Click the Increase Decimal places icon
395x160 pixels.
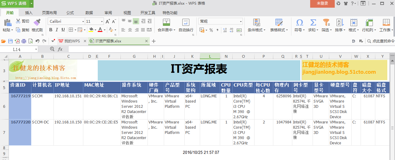click(x=225, y=30)
